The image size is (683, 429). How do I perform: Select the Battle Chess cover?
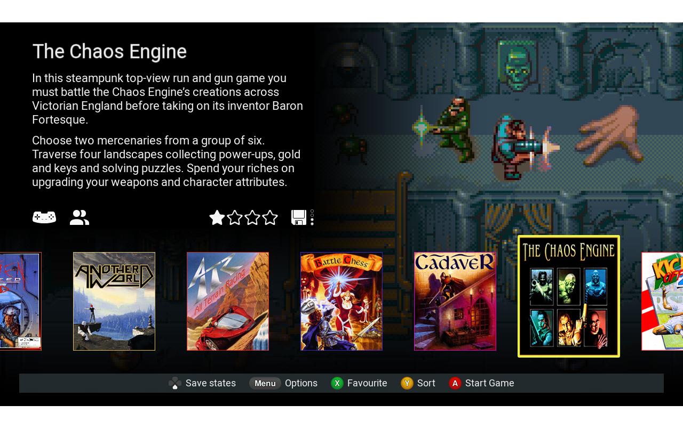[x=341, y=302]
